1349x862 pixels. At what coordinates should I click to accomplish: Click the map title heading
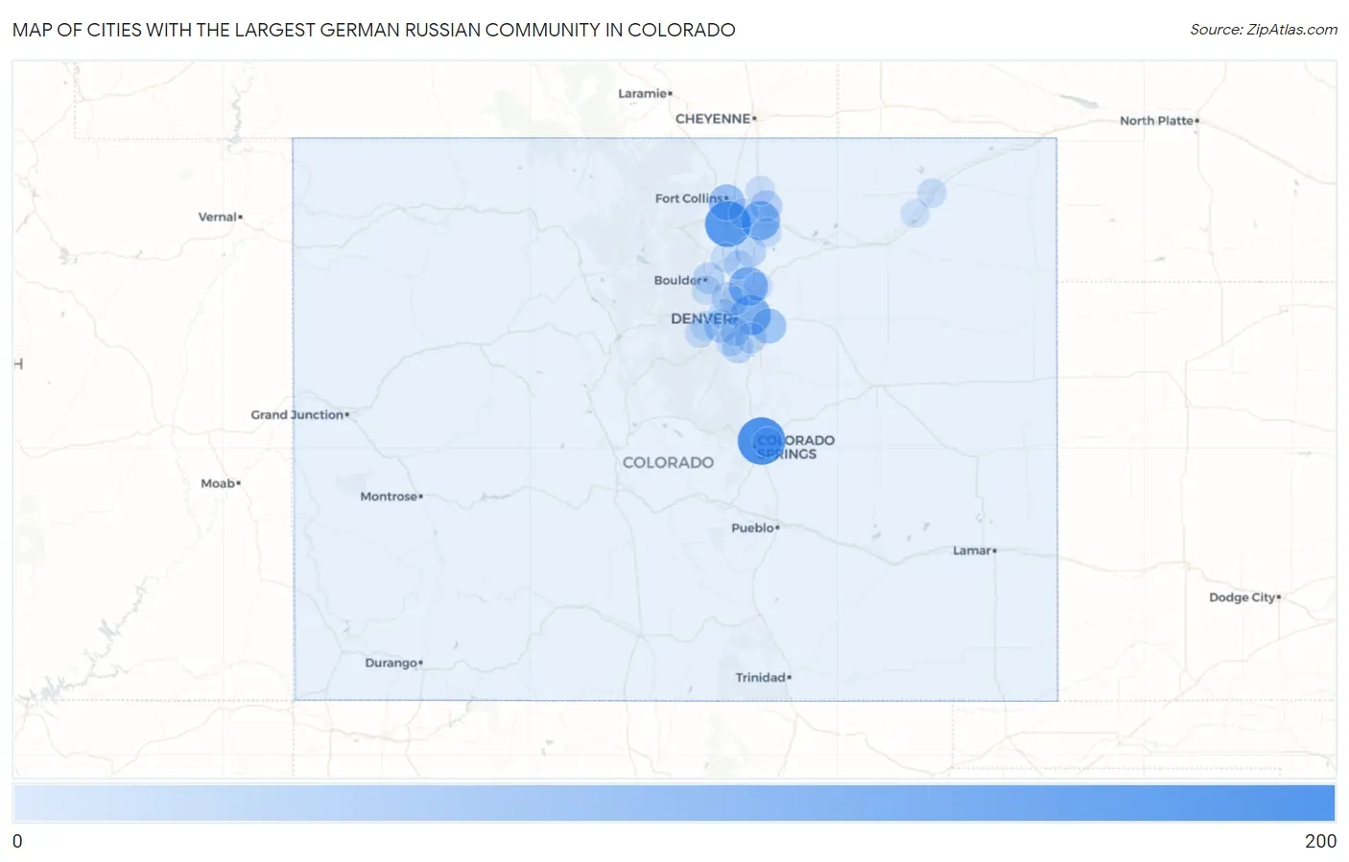pos(374,30)
